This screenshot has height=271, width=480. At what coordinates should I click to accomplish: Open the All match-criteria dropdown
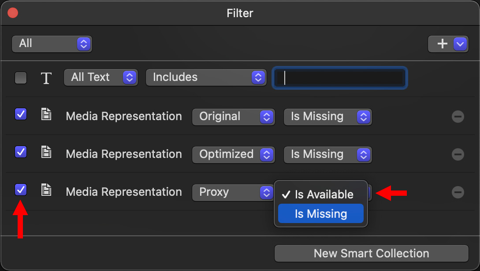[52, 44]
